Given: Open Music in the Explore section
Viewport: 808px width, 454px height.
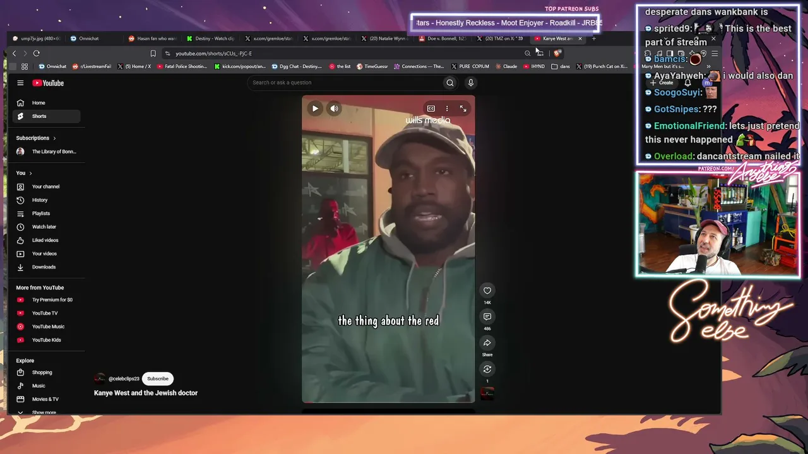Looking at the screenshot, I should pyautogui.click(x=46, y=386).
